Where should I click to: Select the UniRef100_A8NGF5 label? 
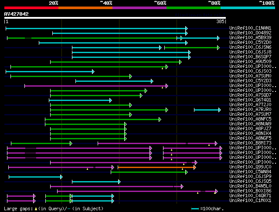[x=250, y=138]
